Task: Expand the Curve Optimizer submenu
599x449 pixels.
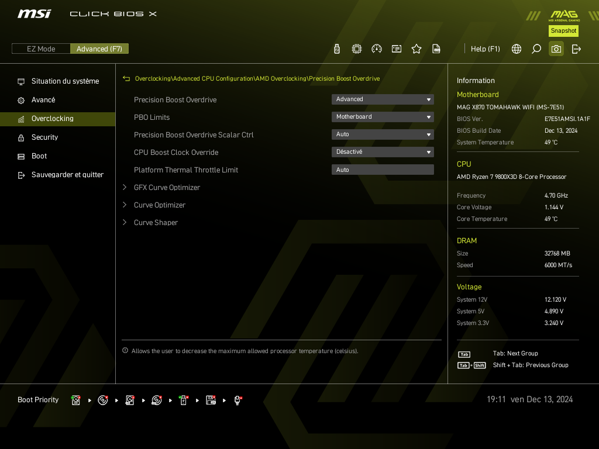Action: [160, 205]
